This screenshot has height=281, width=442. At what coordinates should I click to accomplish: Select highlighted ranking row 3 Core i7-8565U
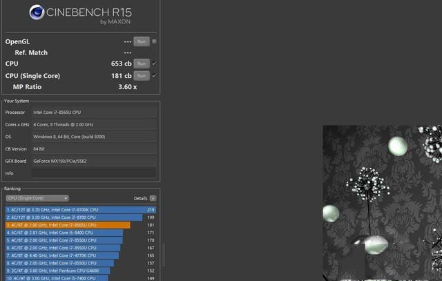81,225
